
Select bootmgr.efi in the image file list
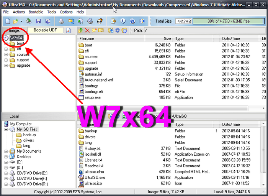point(94,92)
